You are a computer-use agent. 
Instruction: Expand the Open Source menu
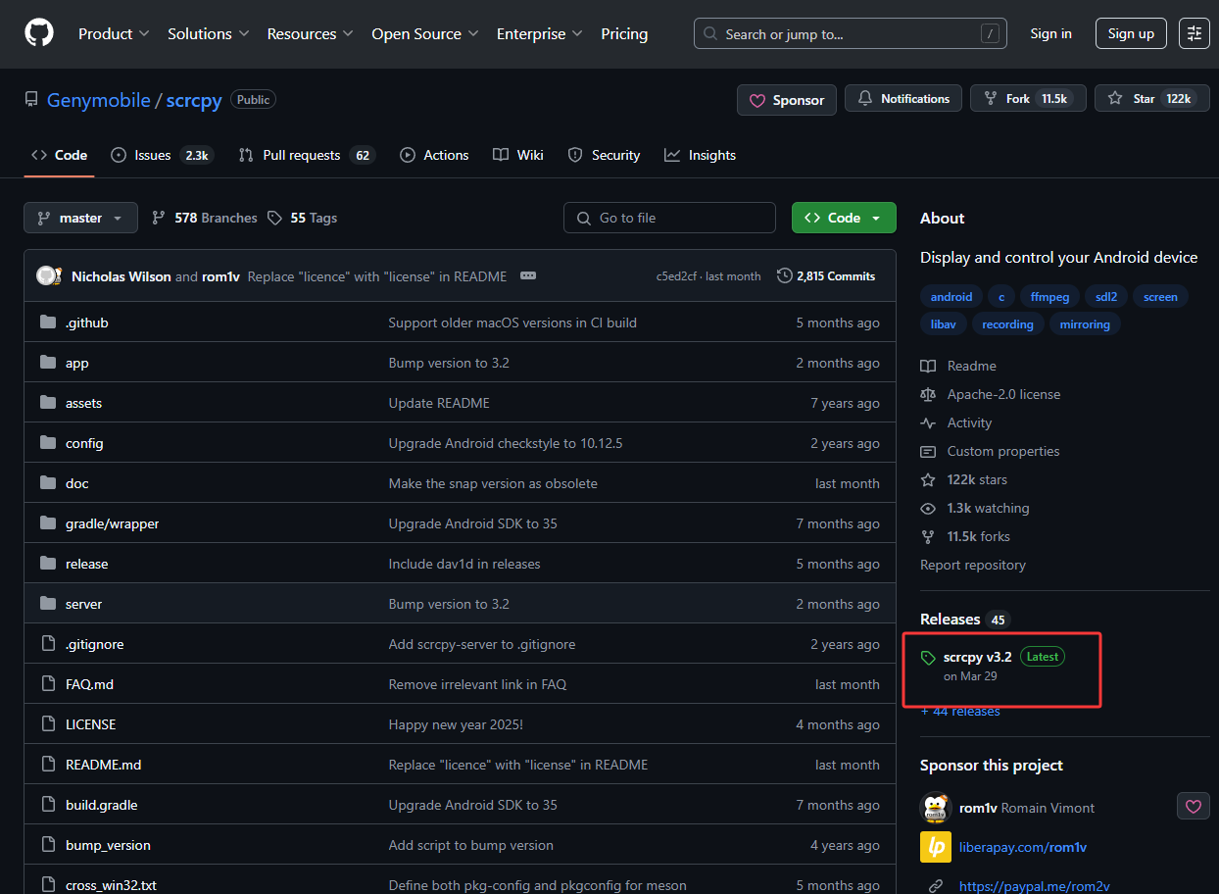click(x=425, y=33)
